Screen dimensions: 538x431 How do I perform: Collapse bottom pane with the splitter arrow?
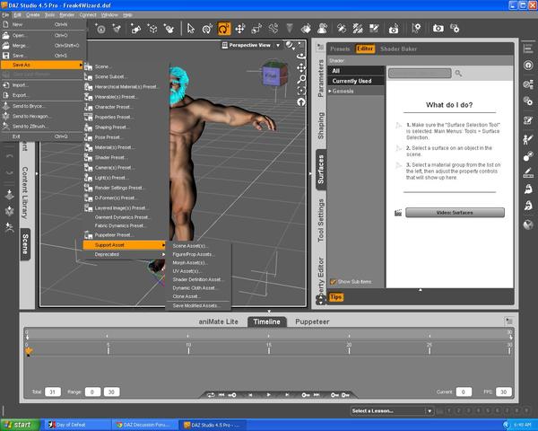[x=269, y=311]
